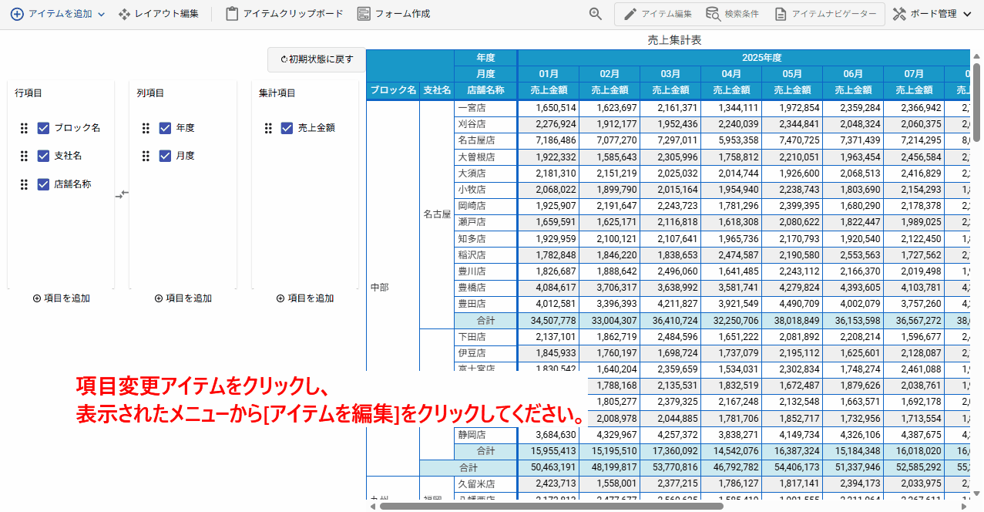The height and width of the screenshot is (512, 984).
Task: Open レイアウト編集 layout edit mode
Action: tap(158, 14)
